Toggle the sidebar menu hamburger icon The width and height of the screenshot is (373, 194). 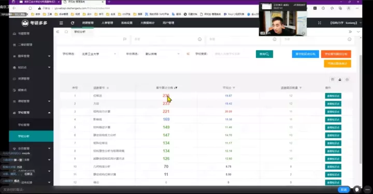coord(61,23)
